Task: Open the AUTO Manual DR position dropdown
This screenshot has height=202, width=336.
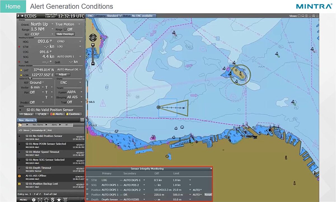Action: tap(80, 69)
